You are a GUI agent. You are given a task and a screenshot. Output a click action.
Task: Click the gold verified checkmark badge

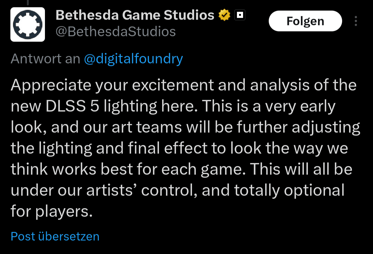click(x=224, y=15)
